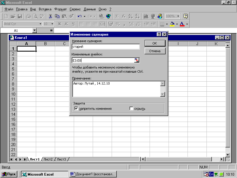Check the 'запретить изменения' box

pyautogui.click(x=76, y=109)
